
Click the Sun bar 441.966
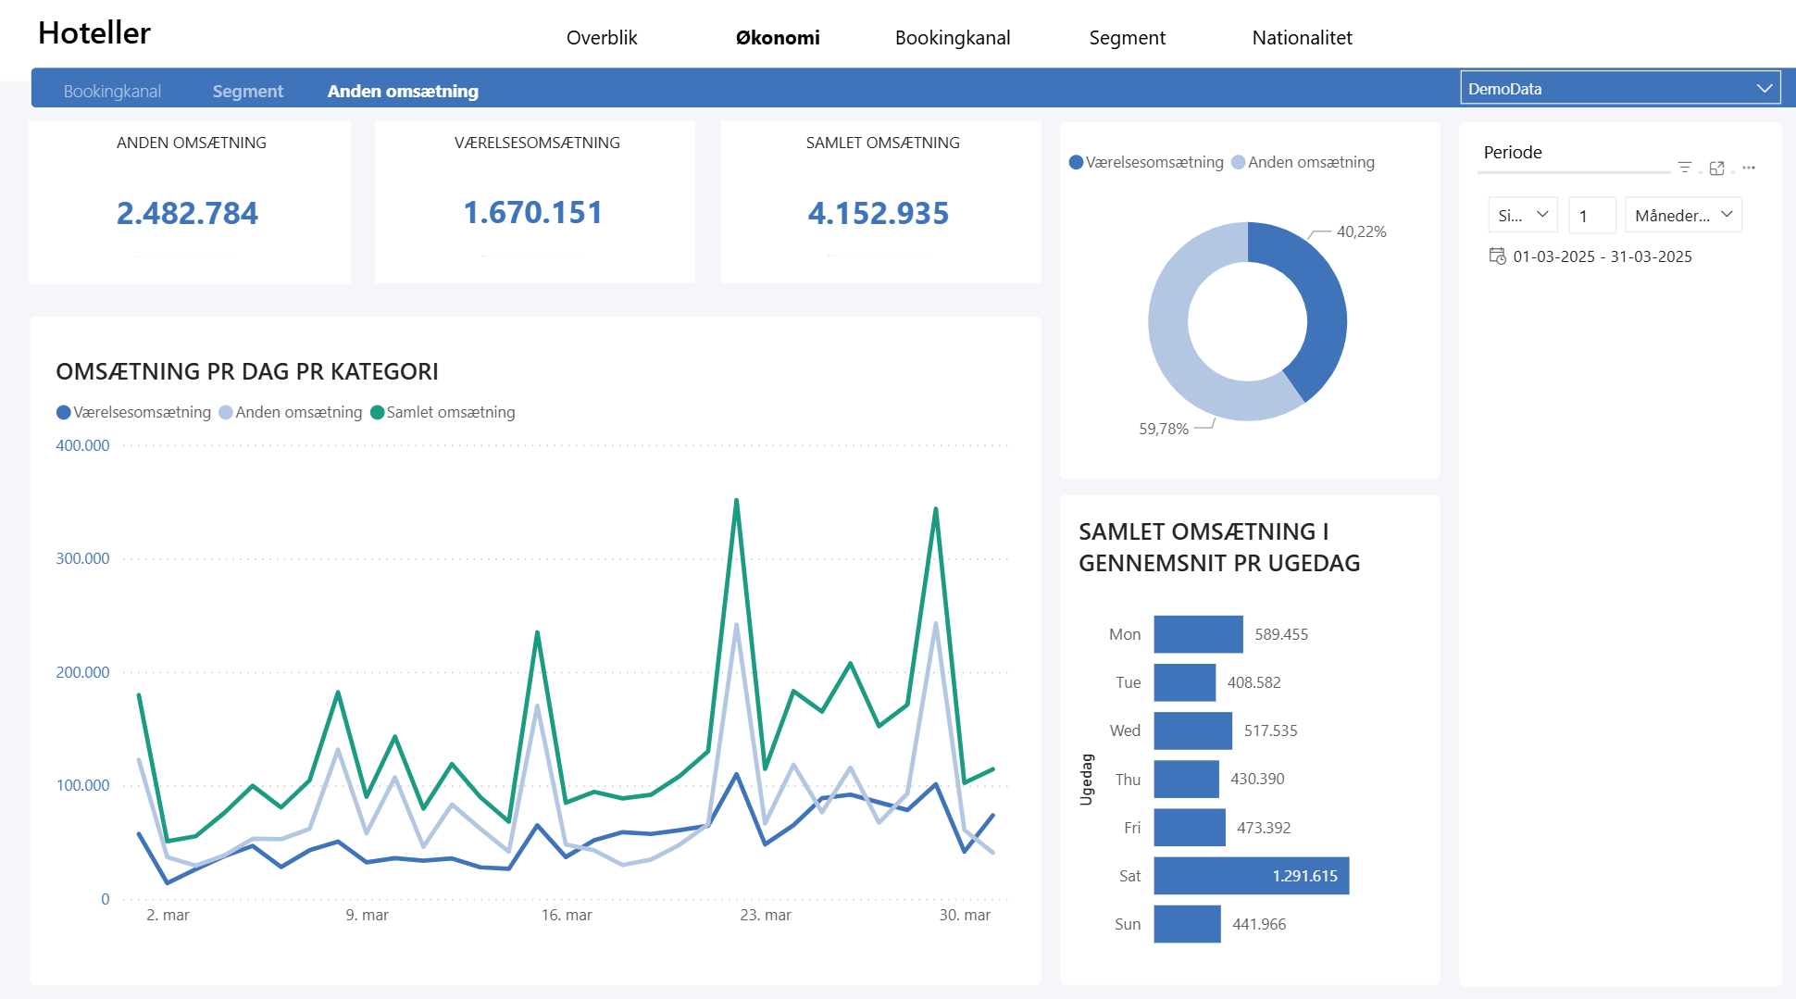click(x=1188, y=924)
